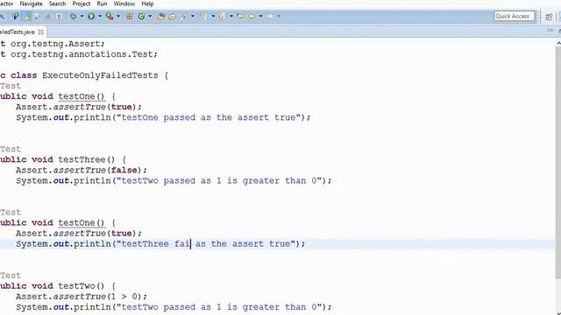This screenshot has height=315, width=561.
Task: Close the ExecuteOnlyFailedTests.java tab
Action: [x=41, y=31]
